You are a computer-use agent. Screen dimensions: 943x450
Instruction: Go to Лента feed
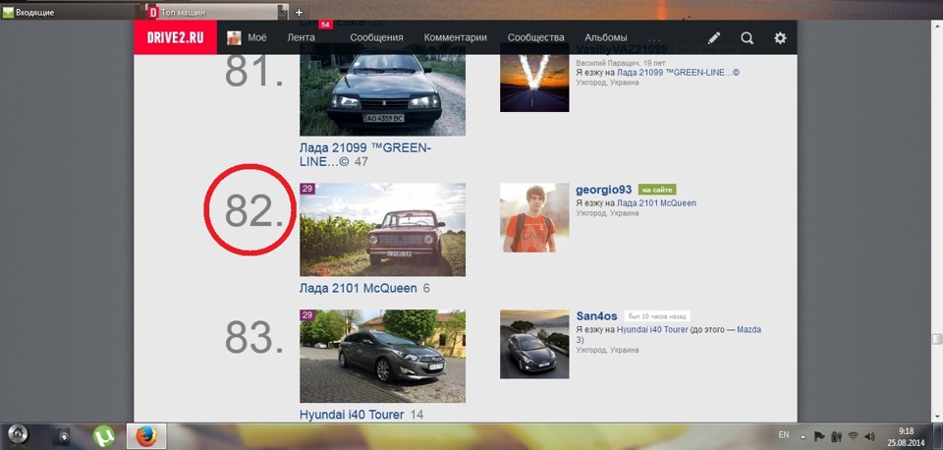coord(301,37)
